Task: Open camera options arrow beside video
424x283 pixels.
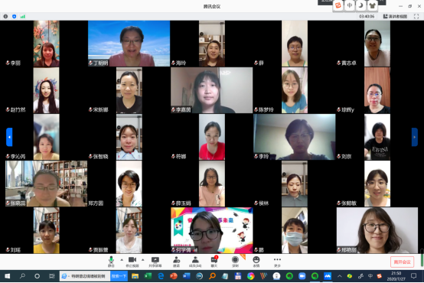Action: [143, 260]
